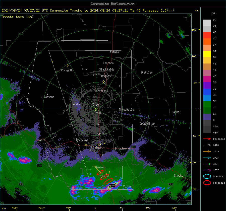The height and width of the screenshot is (211, 226).
Task: Pick the light blue 30-33 dBZ swatch
Action: [x=207, y=98]
